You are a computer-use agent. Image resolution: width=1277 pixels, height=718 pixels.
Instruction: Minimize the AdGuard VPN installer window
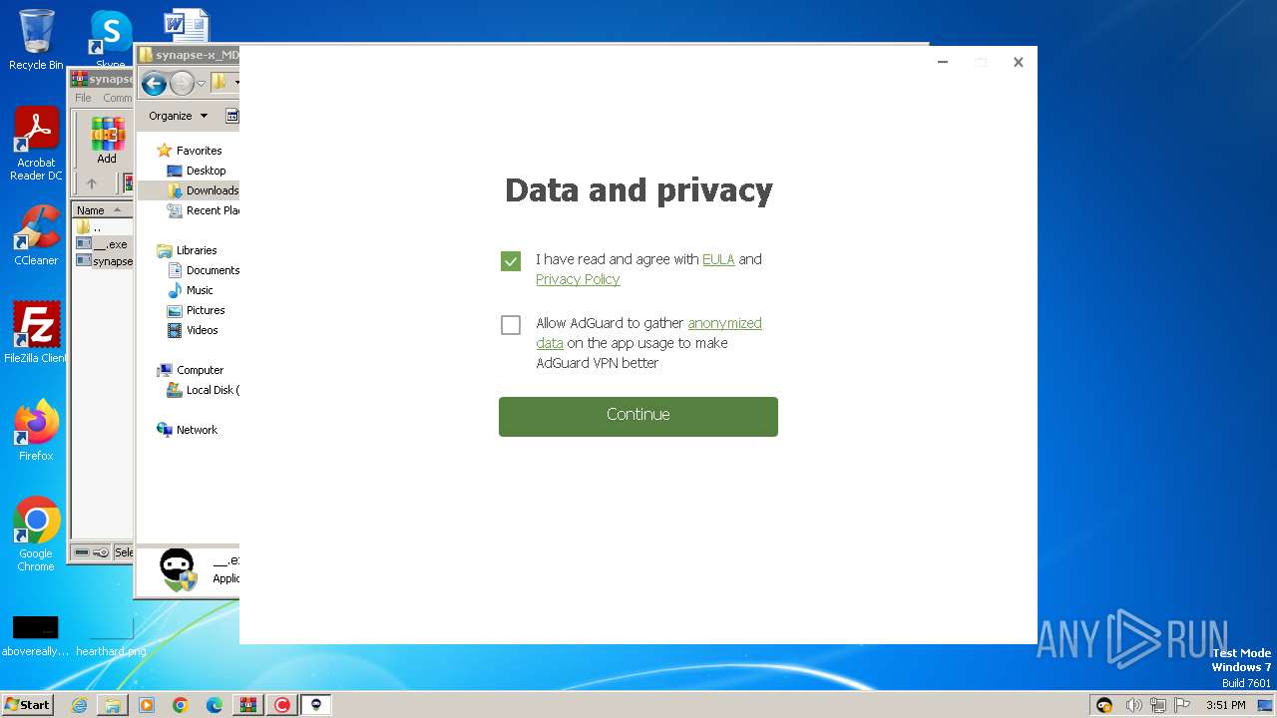click(x=943, y=62)
